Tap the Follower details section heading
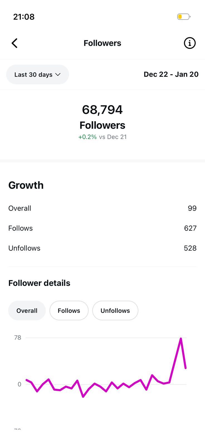 click(39, 283)
